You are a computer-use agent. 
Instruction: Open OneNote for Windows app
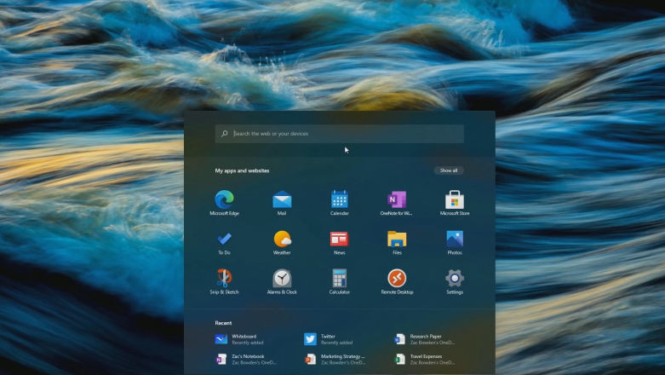click(x=397, y=203)
